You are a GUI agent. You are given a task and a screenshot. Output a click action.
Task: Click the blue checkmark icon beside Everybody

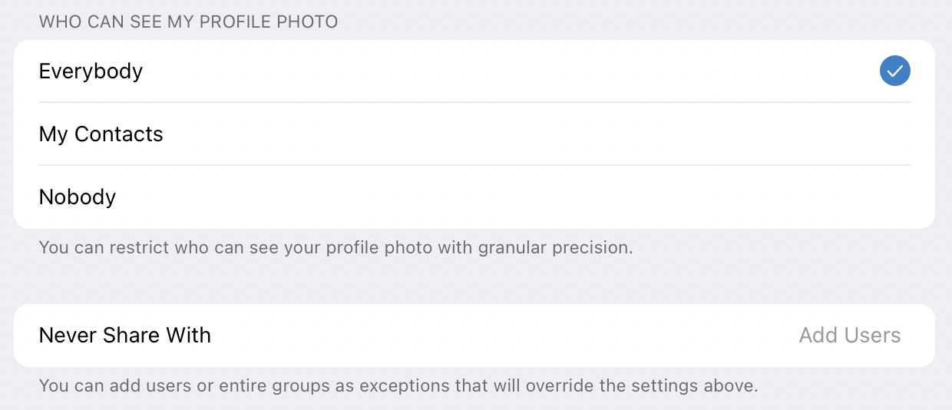pos(895,71)
